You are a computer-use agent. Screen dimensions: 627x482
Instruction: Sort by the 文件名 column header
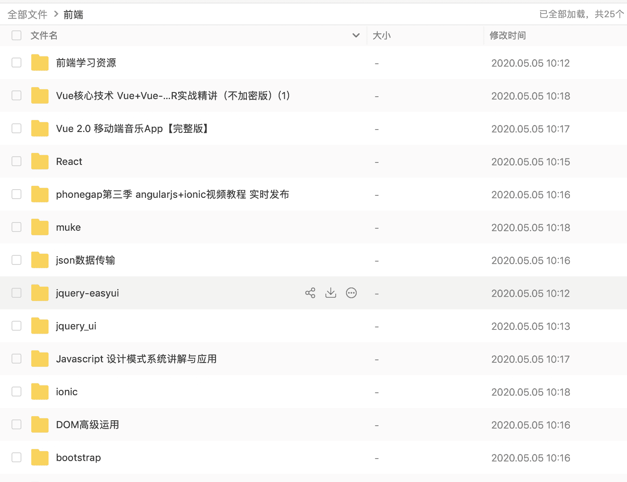[x=44, y=35]
